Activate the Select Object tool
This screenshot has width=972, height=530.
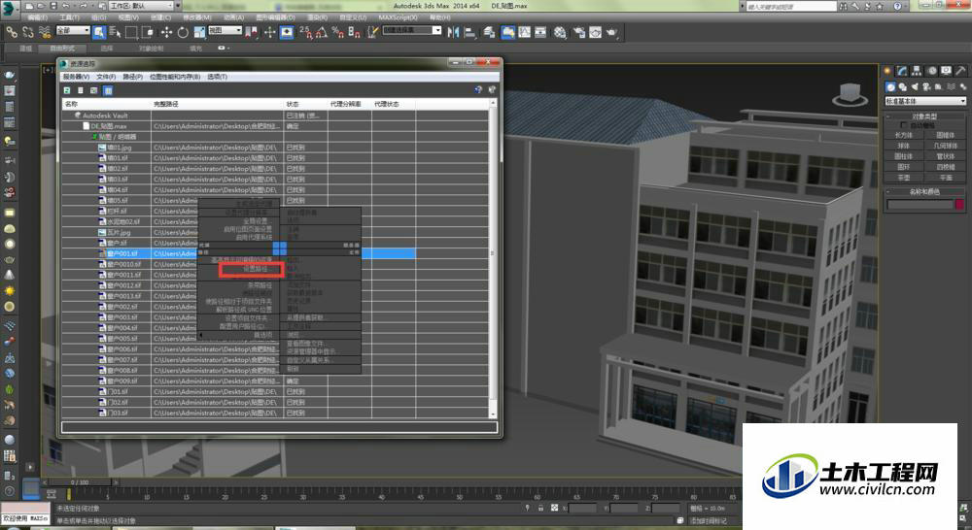click(x=99, y=32)
